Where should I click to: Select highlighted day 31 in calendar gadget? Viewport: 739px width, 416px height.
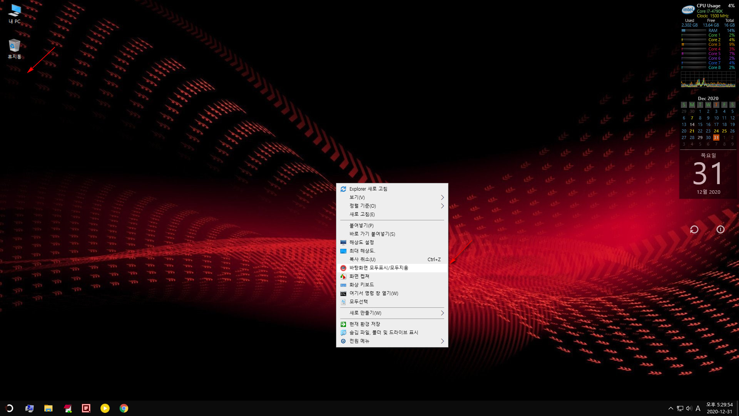[716, 138]
